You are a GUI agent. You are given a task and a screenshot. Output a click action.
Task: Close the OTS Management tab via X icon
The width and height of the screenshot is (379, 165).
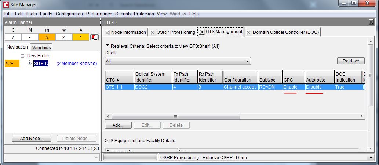coord(202,32)
